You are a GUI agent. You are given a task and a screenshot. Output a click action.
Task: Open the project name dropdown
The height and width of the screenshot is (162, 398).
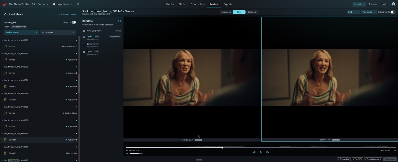[x=28, y=4]
